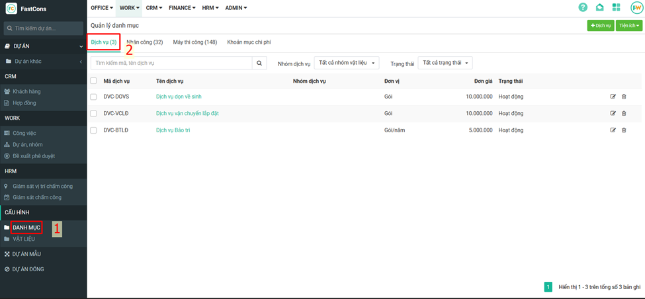Select 'Khách hàng' in the CRM sidebar
645x299 pixels.
point(26,91)
